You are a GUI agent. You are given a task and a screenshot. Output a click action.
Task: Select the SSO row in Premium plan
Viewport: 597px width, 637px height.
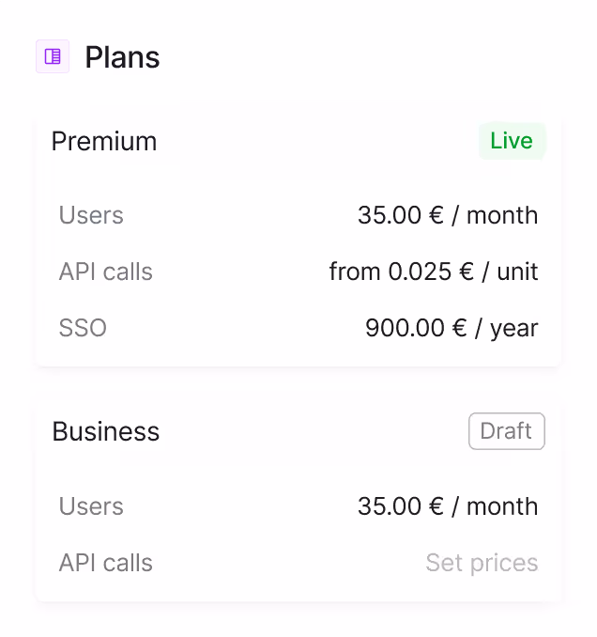click(x=298, y=328)
